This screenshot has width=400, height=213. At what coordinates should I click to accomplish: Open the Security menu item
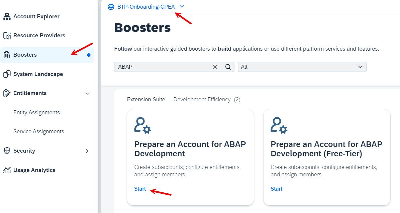(24, 151)
